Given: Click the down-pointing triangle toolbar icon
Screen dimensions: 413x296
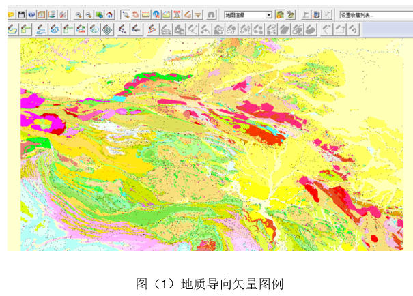Looking at the screenshot, I should [x=197, y=14].
